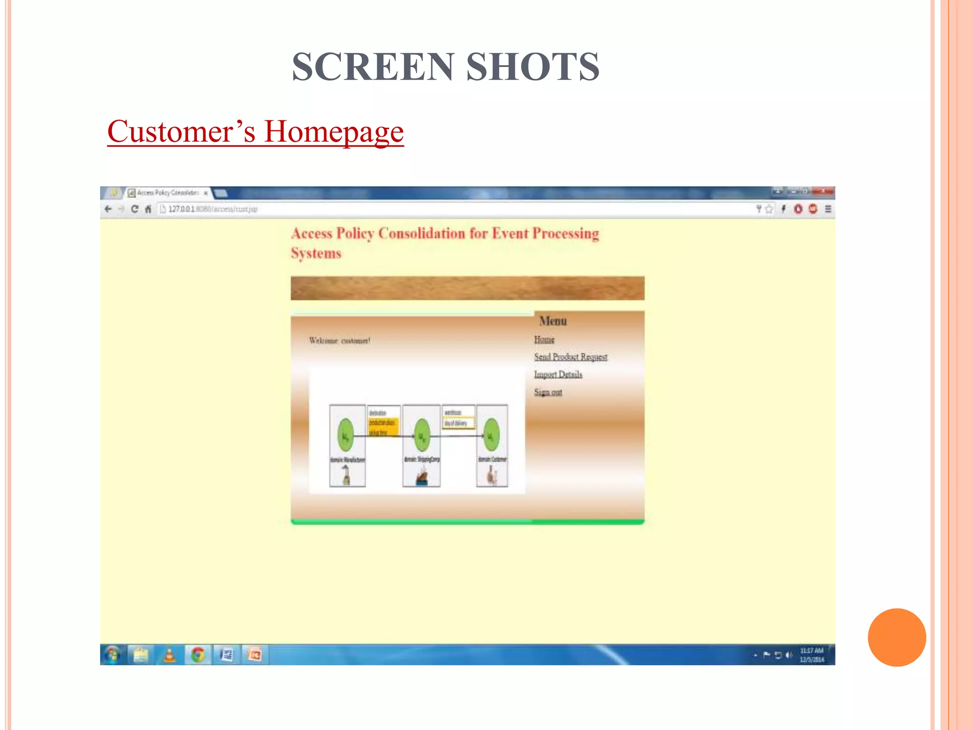Open the Windows Start button
This screenshot has height=730, width=973.
tap(113, 655)
